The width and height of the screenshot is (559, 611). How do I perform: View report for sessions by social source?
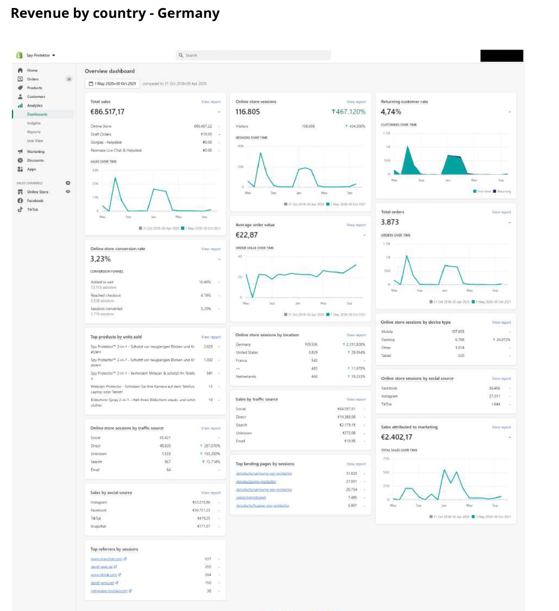tap(501, 379)
